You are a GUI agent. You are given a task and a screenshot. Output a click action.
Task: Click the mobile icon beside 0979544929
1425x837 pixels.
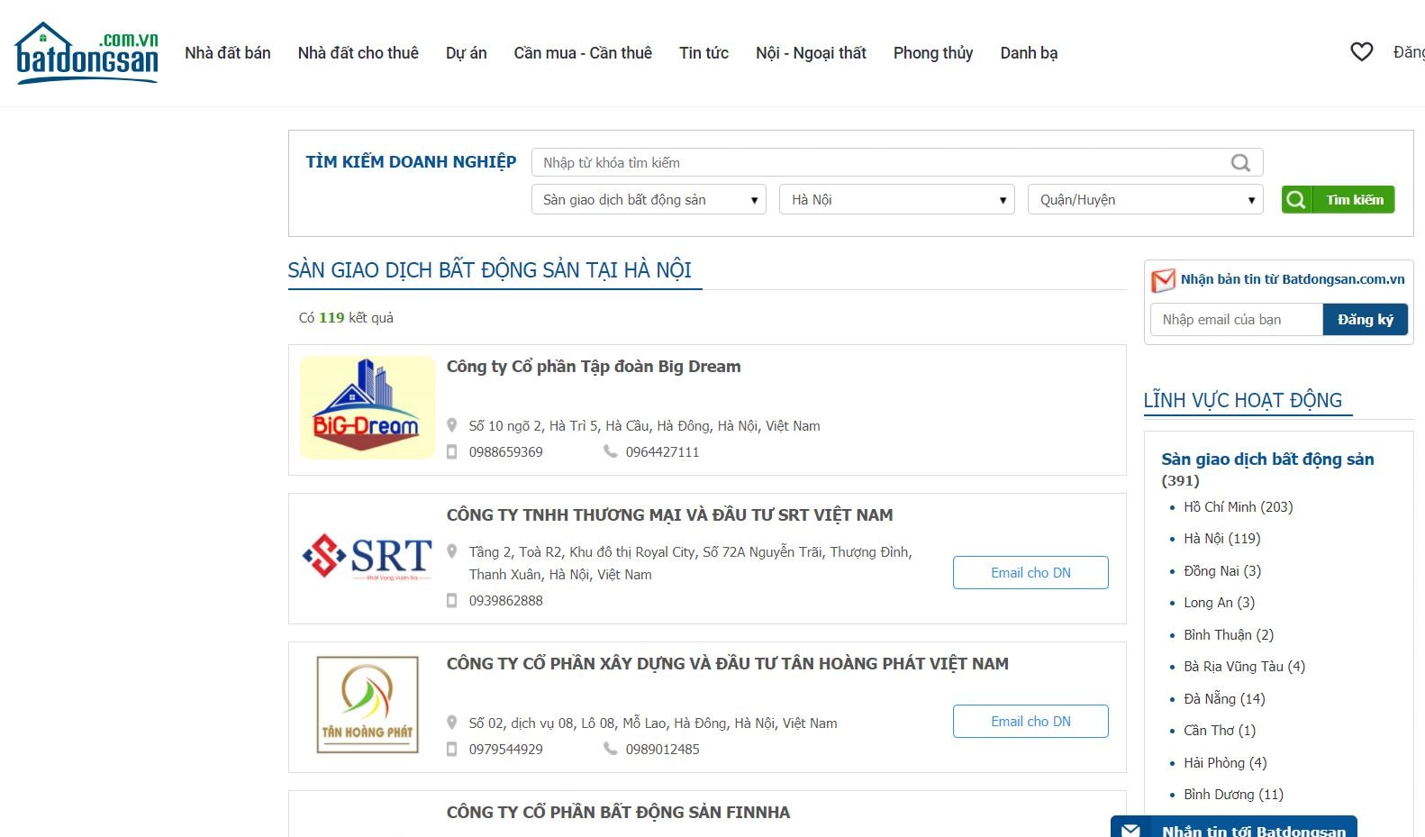coord(452,749)
